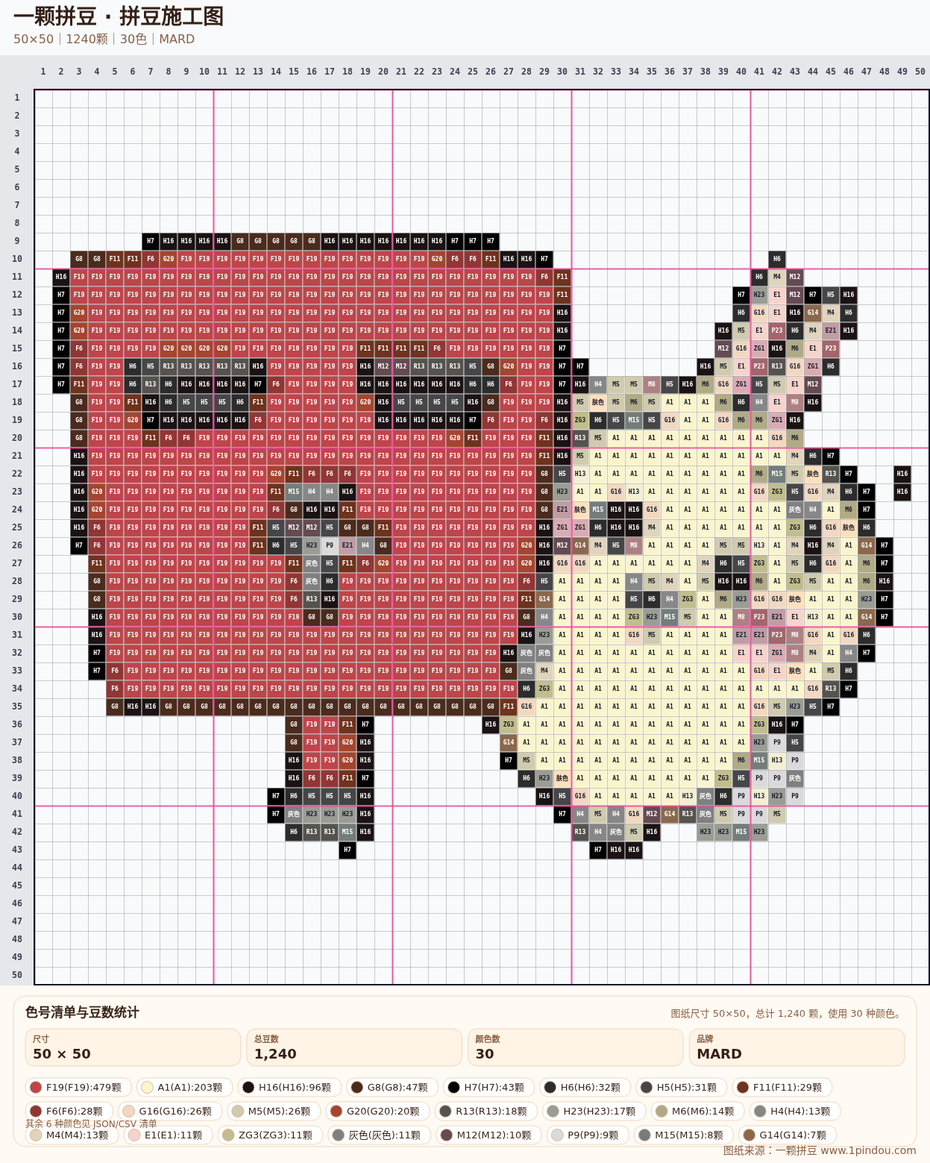Select the M12 color chip with 10颗

[x=488, y=1135]
